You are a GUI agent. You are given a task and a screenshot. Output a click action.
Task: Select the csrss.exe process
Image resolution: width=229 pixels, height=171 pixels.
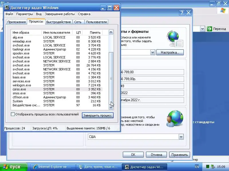click(57, 89)
